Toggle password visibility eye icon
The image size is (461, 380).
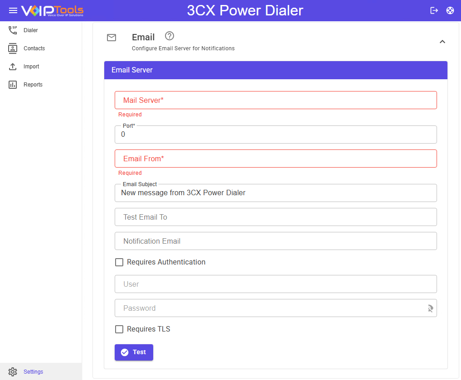tap(430, 308)
